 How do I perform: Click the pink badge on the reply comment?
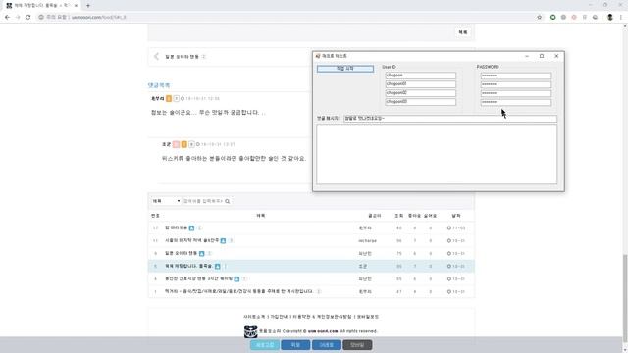tap(176, 144)
